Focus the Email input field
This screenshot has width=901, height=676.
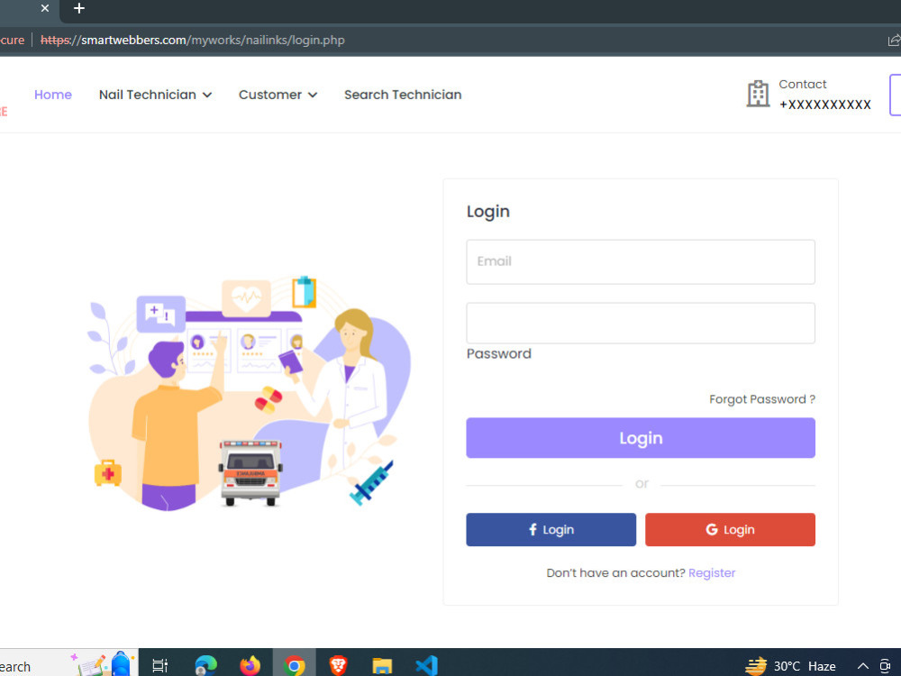[641, 262]
